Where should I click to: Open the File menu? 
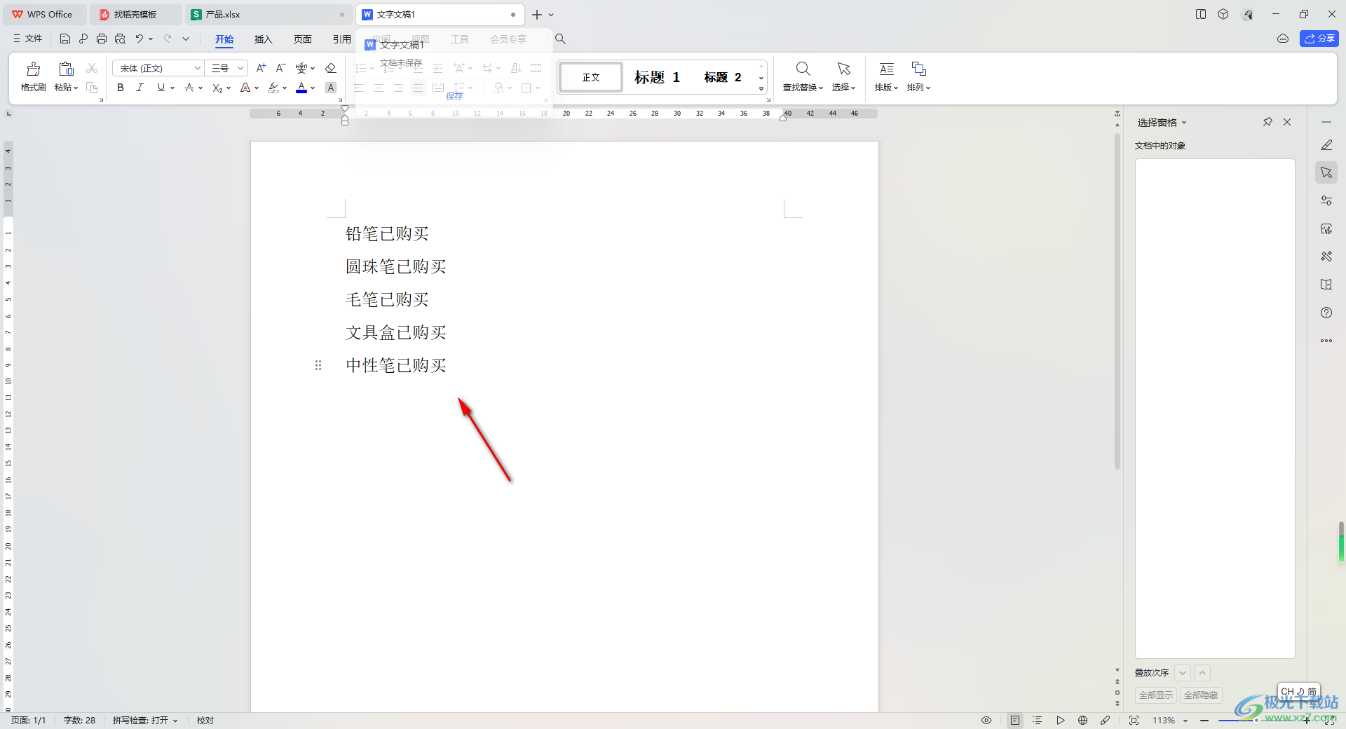click(28, 39)
